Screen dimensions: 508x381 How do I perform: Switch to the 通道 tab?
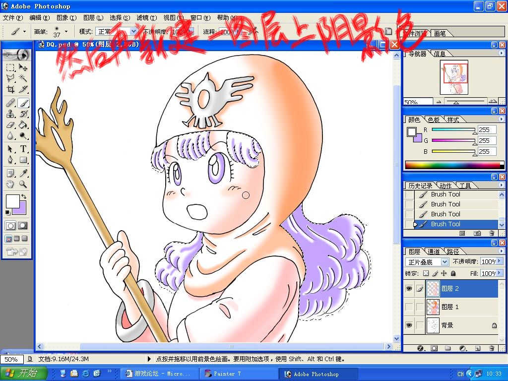(x=434, y=252)
